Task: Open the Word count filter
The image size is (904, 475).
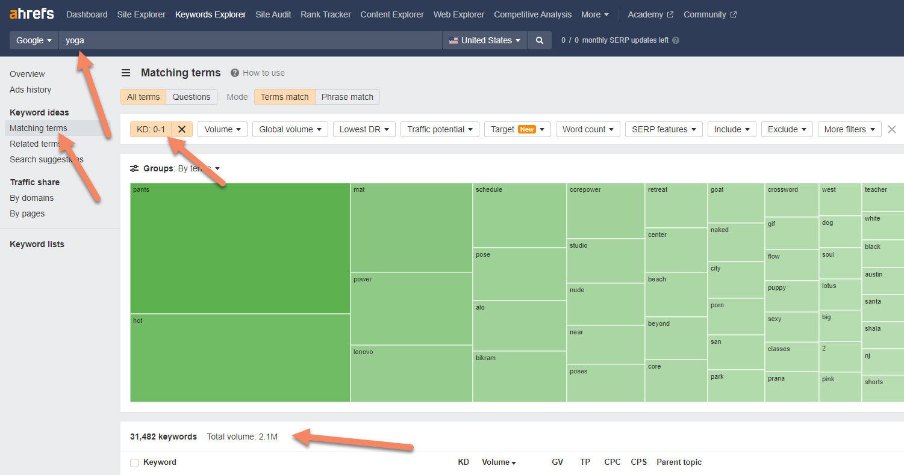Action: point(588,129)
